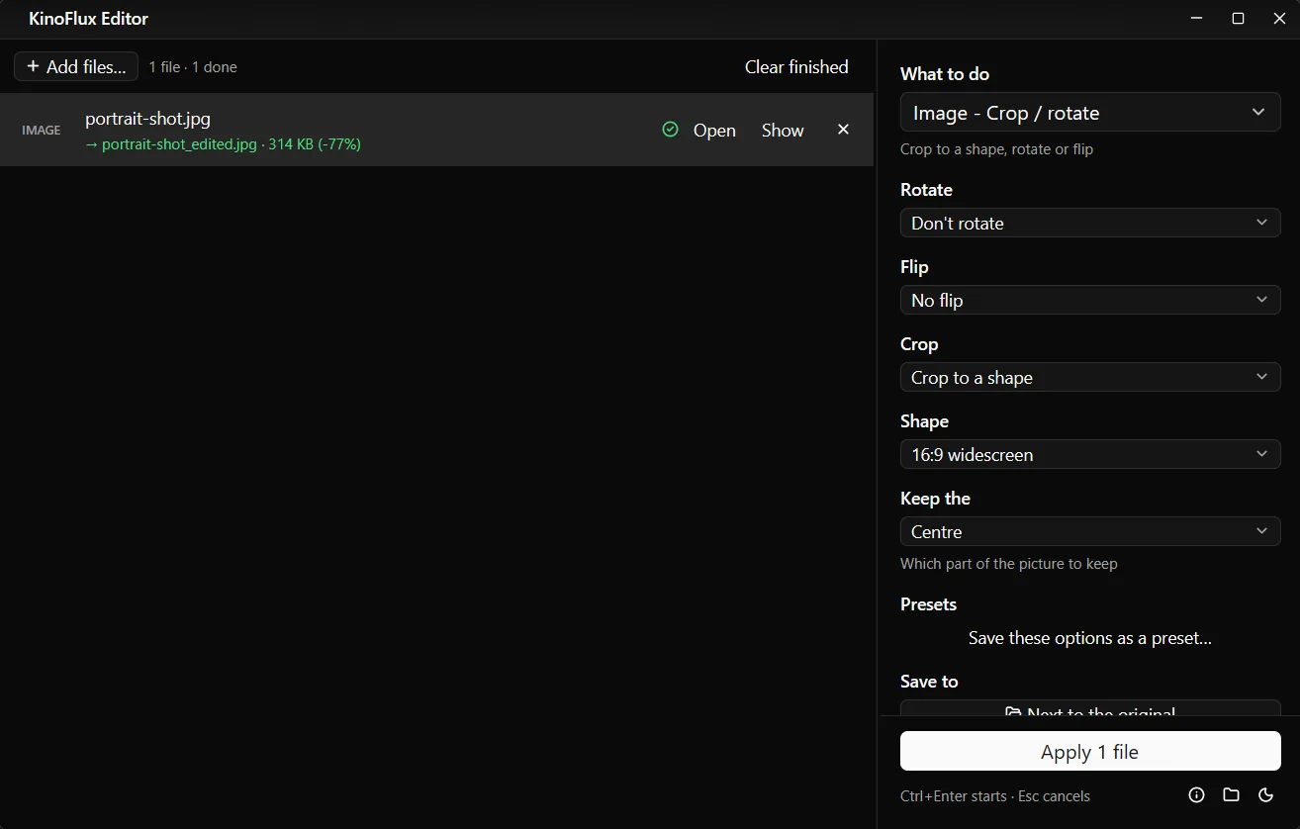Click Next to the original save location
The width and height of the screenshot is (1300, 829).
click(x=1090, y=708)
